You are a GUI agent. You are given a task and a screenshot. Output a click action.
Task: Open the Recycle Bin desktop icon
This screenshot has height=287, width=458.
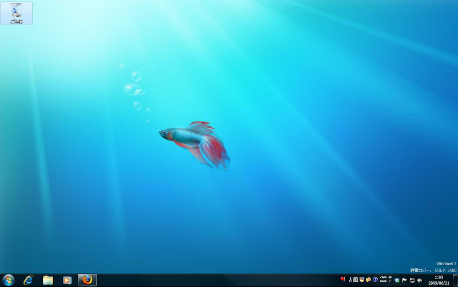point(17,13)
